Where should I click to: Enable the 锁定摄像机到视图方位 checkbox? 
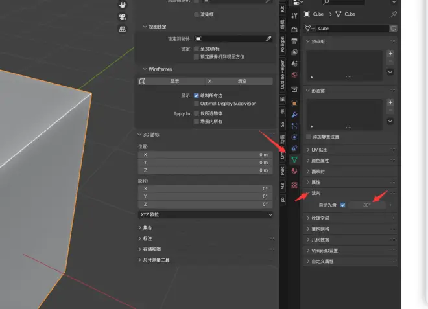[x=196, y=57]
